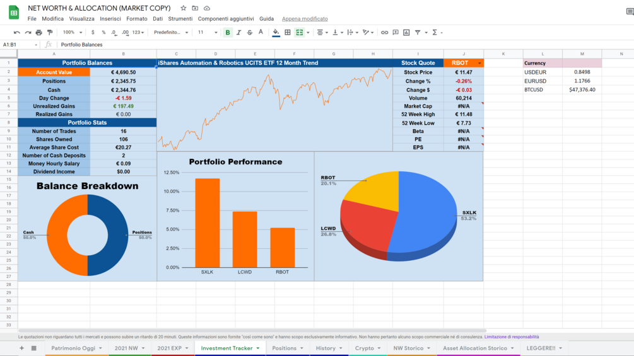This screenshot has height=356, width=634.
Task: Toggle strikethrough formatting
Action: tap(249, 32)
